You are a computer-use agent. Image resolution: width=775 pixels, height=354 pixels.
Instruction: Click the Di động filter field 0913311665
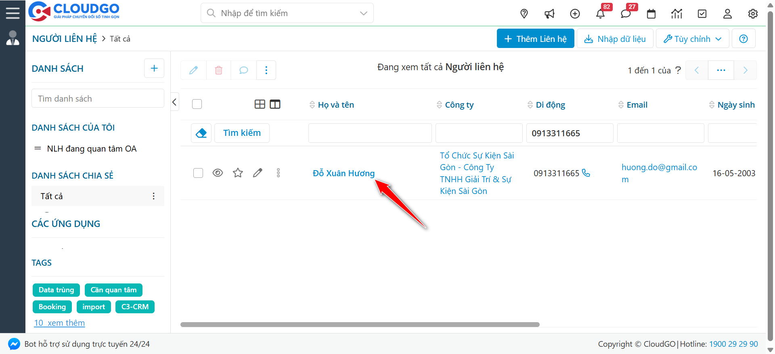[570, 133]
